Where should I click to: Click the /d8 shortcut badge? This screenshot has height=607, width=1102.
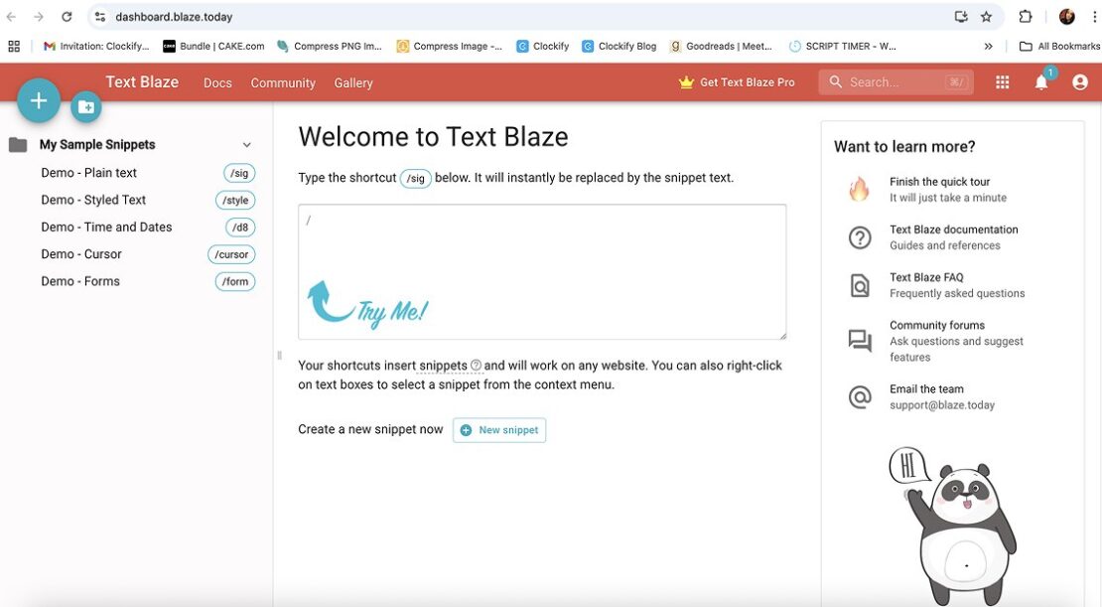pyautogui.click(x=240, y=228)
